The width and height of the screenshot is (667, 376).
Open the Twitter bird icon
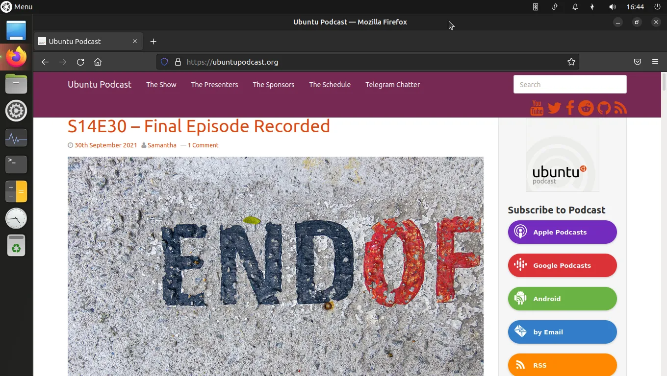tap(554, 108)
